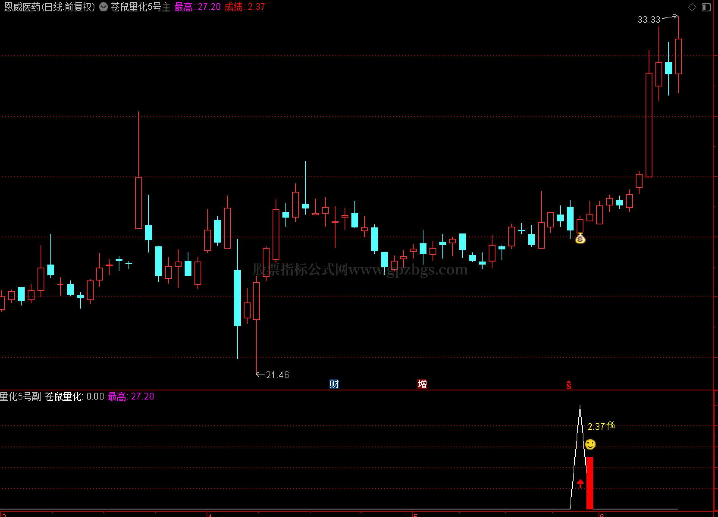Click the red S marker on the timeline
Screen dimensions: 718x517
[569, 385]
